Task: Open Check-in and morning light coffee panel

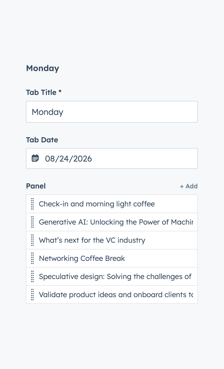Action: (97, 204)
